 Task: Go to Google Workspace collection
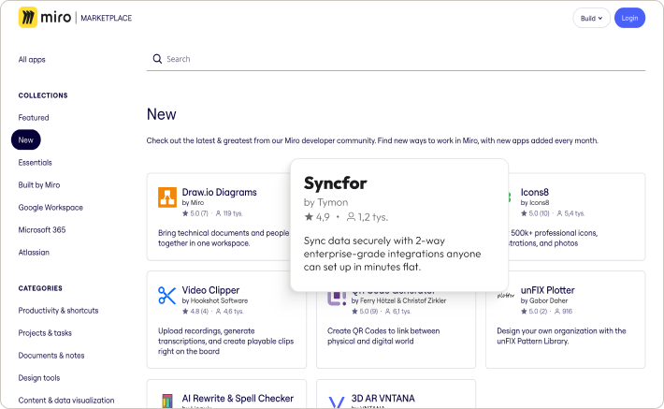click(x=51, y=208)
